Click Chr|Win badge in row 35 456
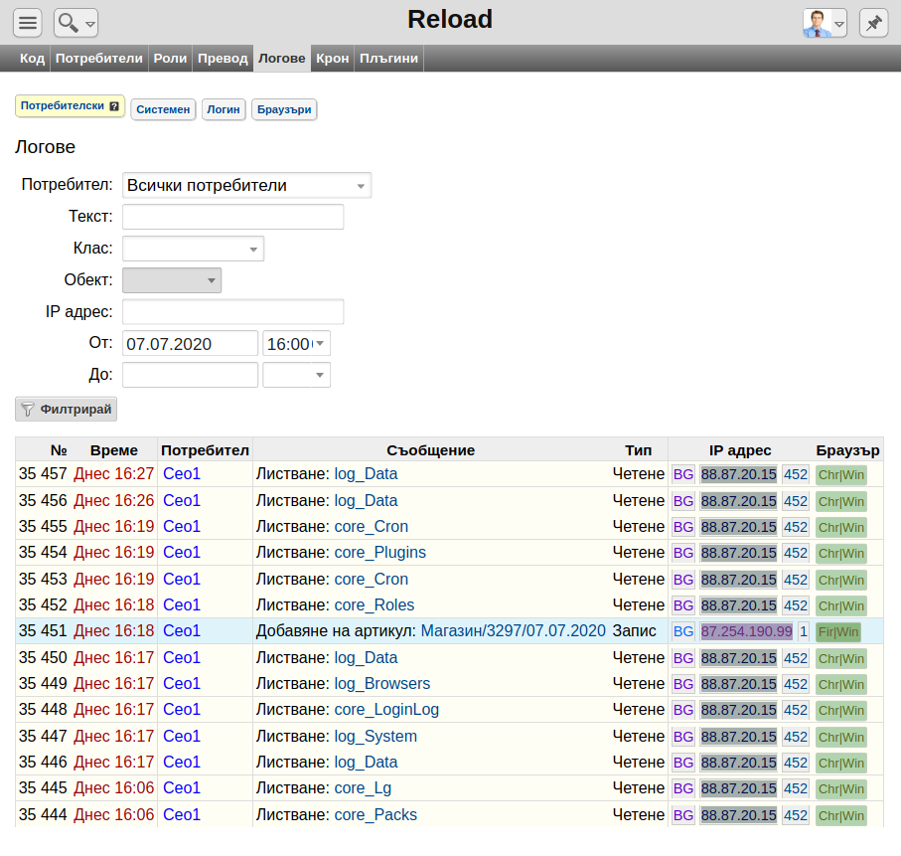901x856 pixels. [x=841, y=502]
